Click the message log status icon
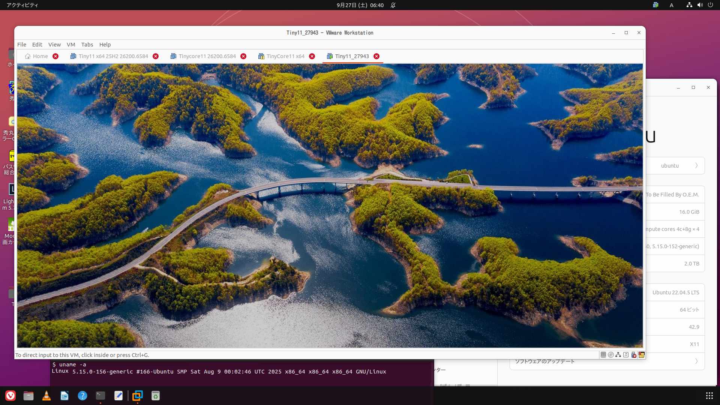This screenshot has width=720, height=405. click(x=642, y=355)
